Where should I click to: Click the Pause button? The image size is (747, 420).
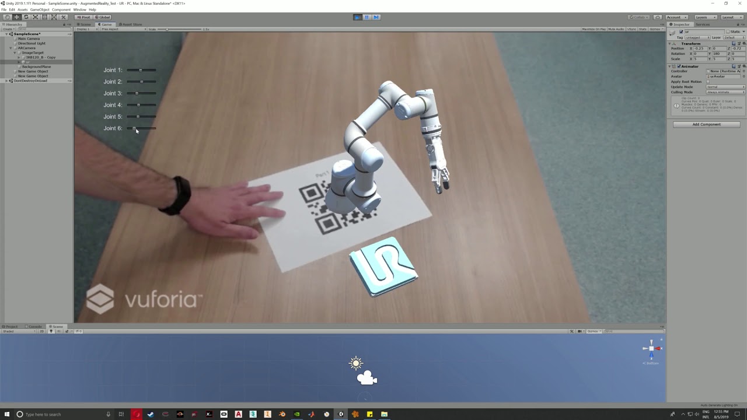pos(366,17)
